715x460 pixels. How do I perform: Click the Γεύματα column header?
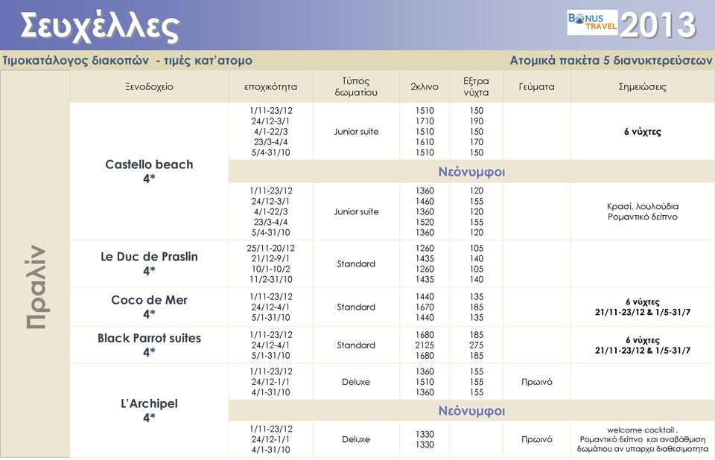pos(537,86)
